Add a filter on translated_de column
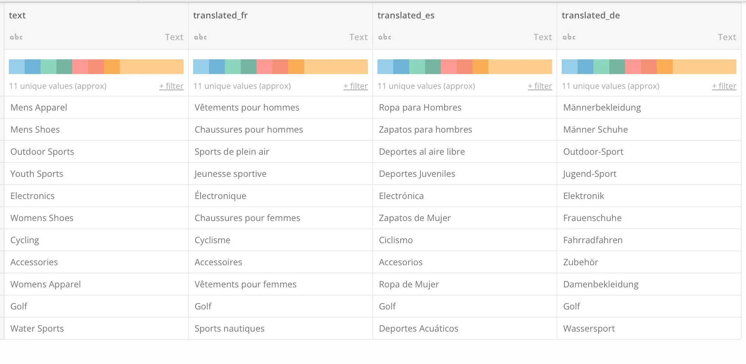The width and height of the screenshot is (746, 364). pyautogui.click(x=724, y=86)
